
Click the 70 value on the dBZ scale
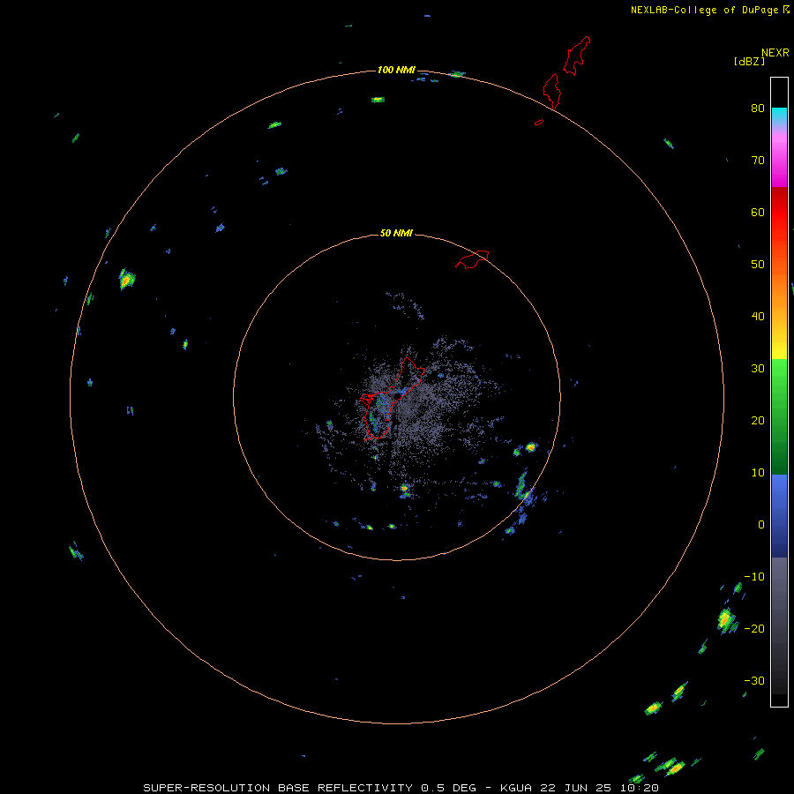click(x=758, y=160)
